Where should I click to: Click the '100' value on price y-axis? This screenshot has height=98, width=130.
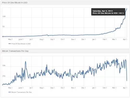pyautogui.click(x=4, y=16)
